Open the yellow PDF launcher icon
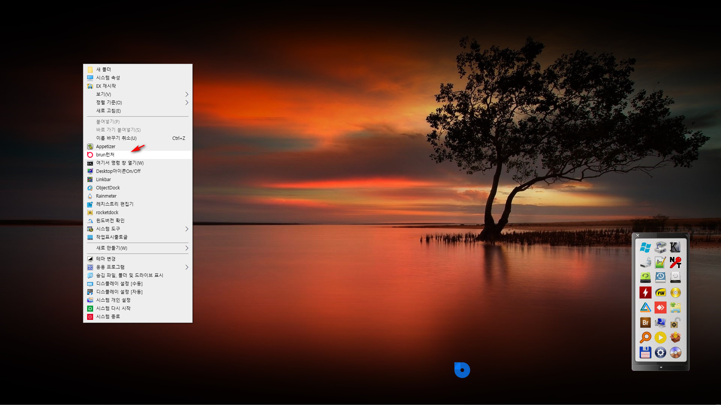The image size is (721, 405). (660, 292)
